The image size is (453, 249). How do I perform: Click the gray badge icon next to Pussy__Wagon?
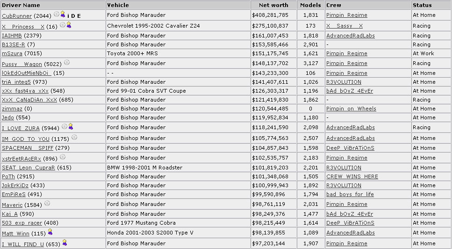(x=67, y=62)
